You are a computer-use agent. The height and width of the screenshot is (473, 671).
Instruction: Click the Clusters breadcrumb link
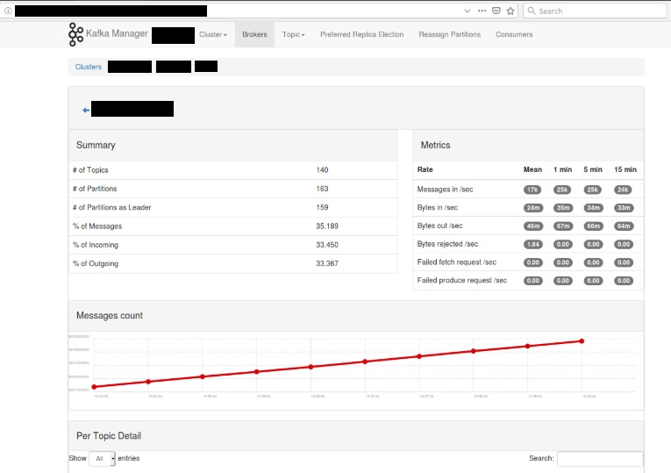pyautogui.click(x=89, y=67)
